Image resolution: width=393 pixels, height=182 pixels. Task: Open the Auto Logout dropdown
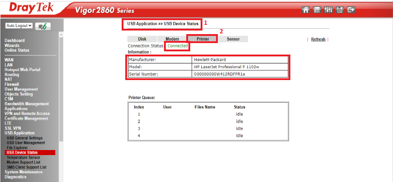[19, 26]
